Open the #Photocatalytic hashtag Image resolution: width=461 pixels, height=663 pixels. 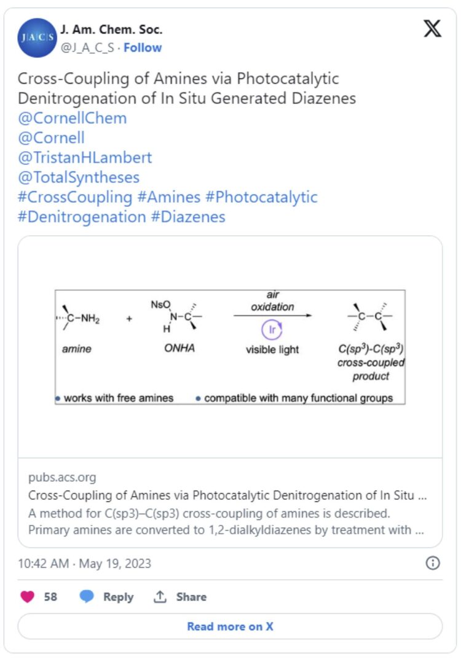262,197
